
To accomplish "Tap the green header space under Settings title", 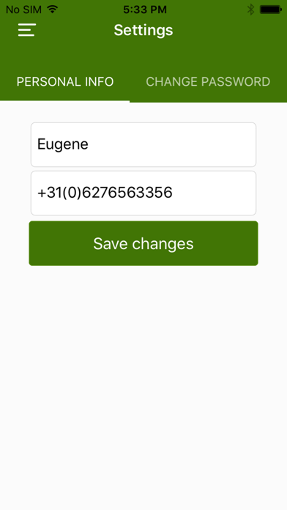I will pyautogui.click(x=143, y=52).
